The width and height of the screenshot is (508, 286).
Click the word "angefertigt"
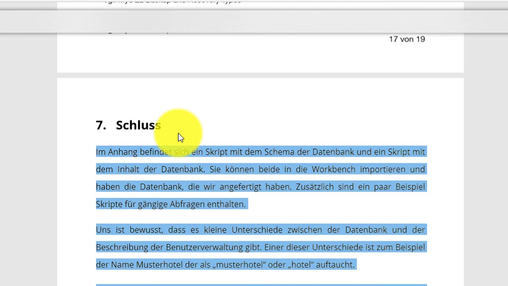pyautogui.click(x=241, y=187)
